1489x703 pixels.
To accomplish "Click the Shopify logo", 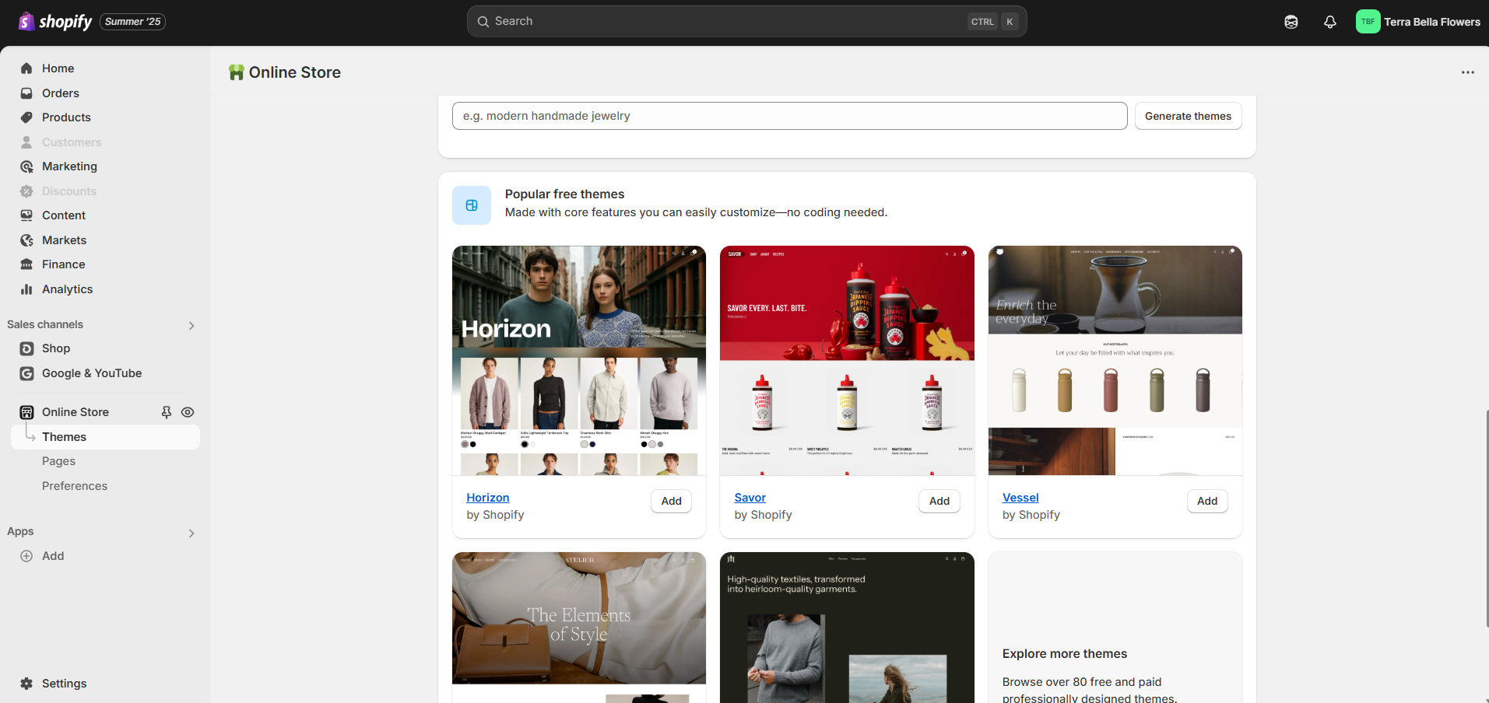I will (54, 22).
